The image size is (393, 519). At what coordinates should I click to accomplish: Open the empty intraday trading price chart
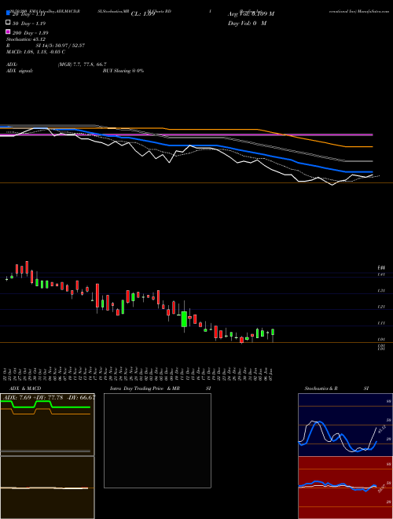tap(157, 440)
